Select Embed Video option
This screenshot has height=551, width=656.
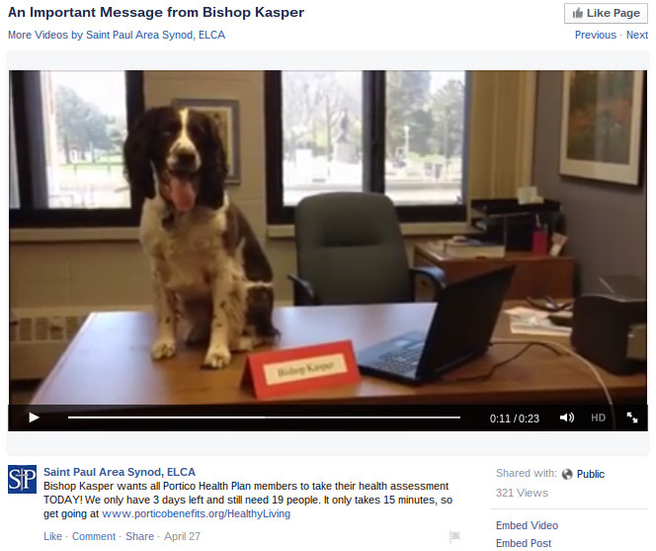pos(527,525)
